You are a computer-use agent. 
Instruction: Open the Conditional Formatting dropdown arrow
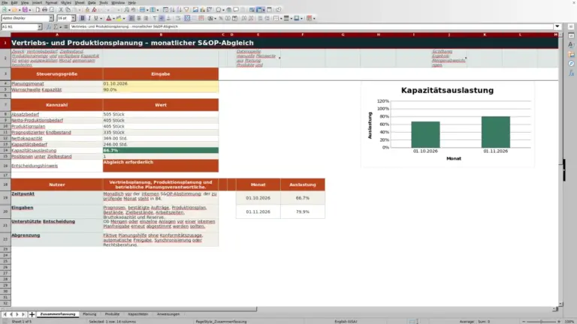click(x=314, y=18)
